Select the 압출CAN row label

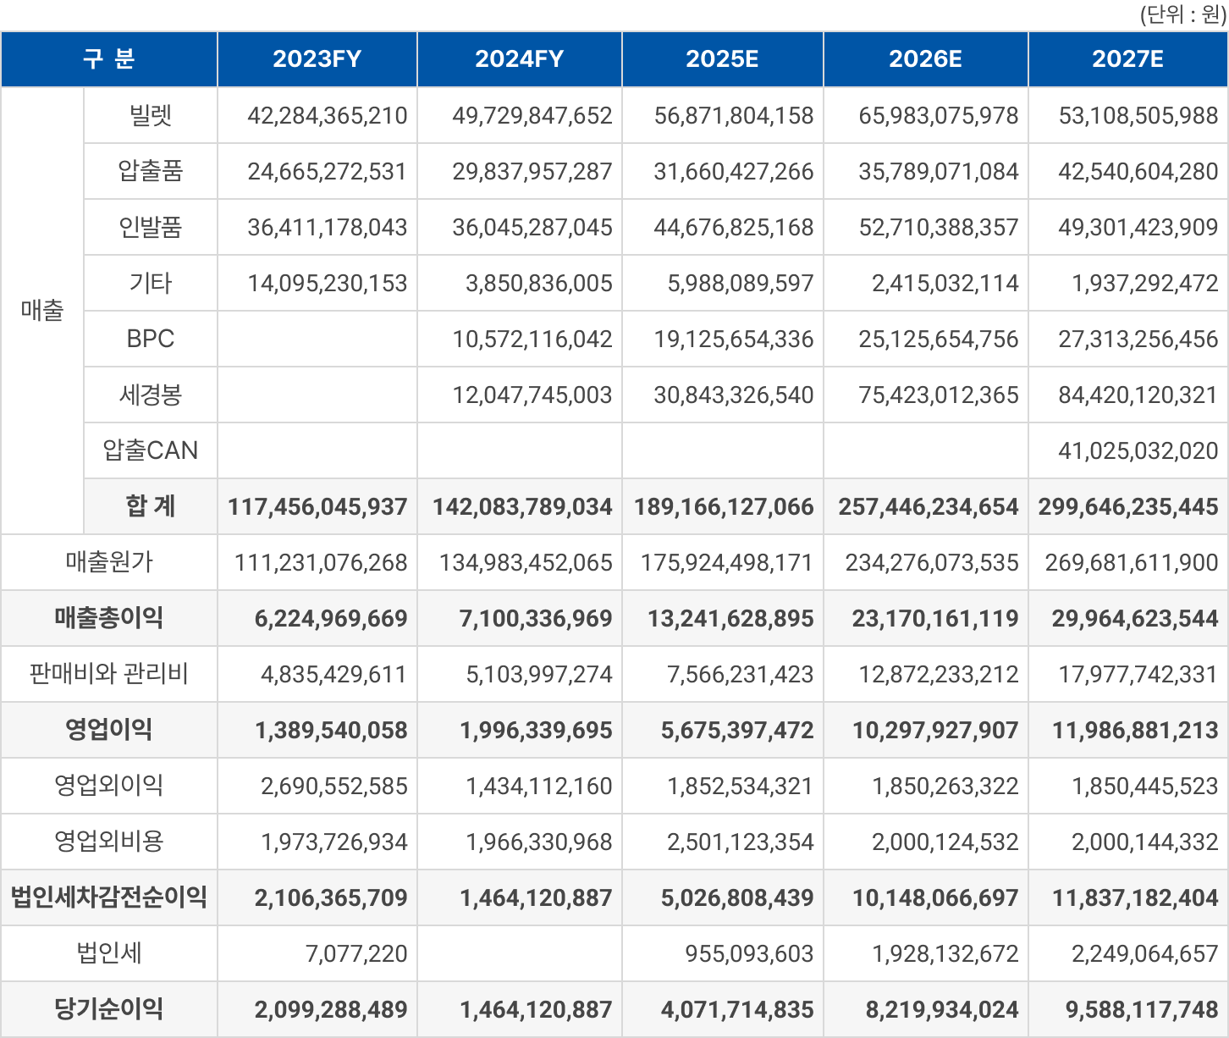pos(151,450)
